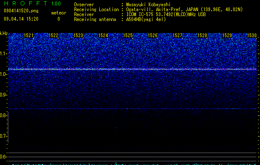The height and width of the screenshot is (165, 260).
Task: Click the 0904141520.png filename
Action: [x=21, y=11]
